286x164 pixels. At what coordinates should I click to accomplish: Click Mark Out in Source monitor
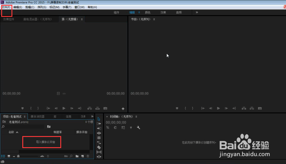point(38,108)
